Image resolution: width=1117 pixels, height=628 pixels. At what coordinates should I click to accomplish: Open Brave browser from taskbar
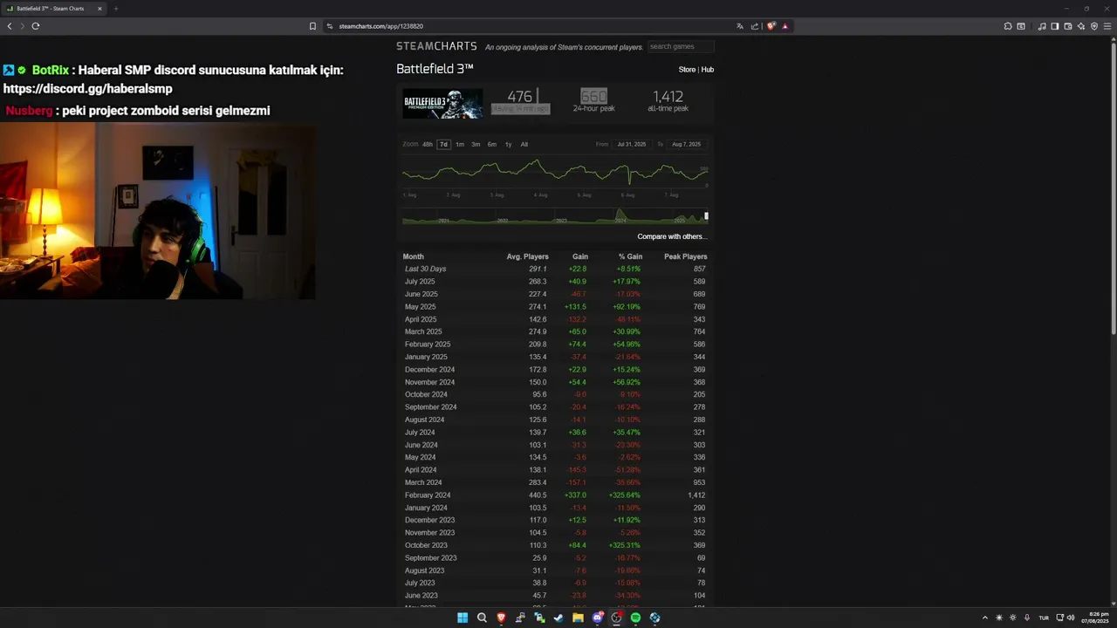501,618
